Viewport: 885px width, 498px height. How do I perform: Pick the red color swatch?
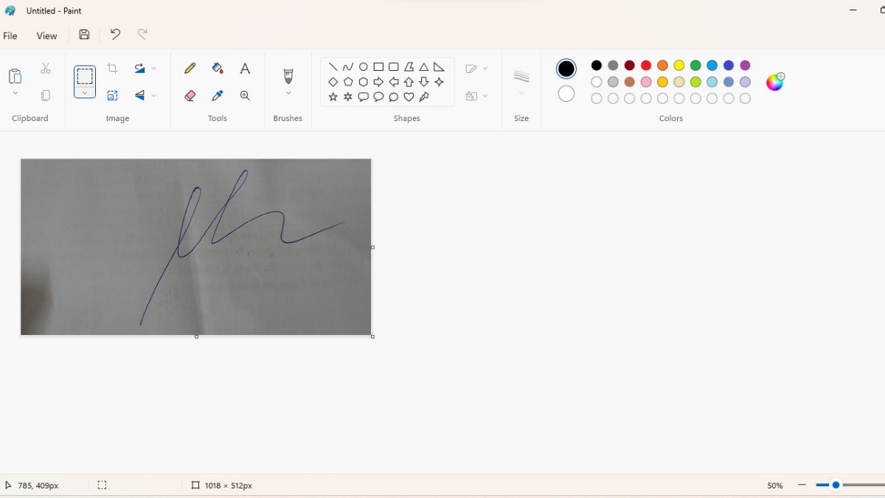[646, 66]
